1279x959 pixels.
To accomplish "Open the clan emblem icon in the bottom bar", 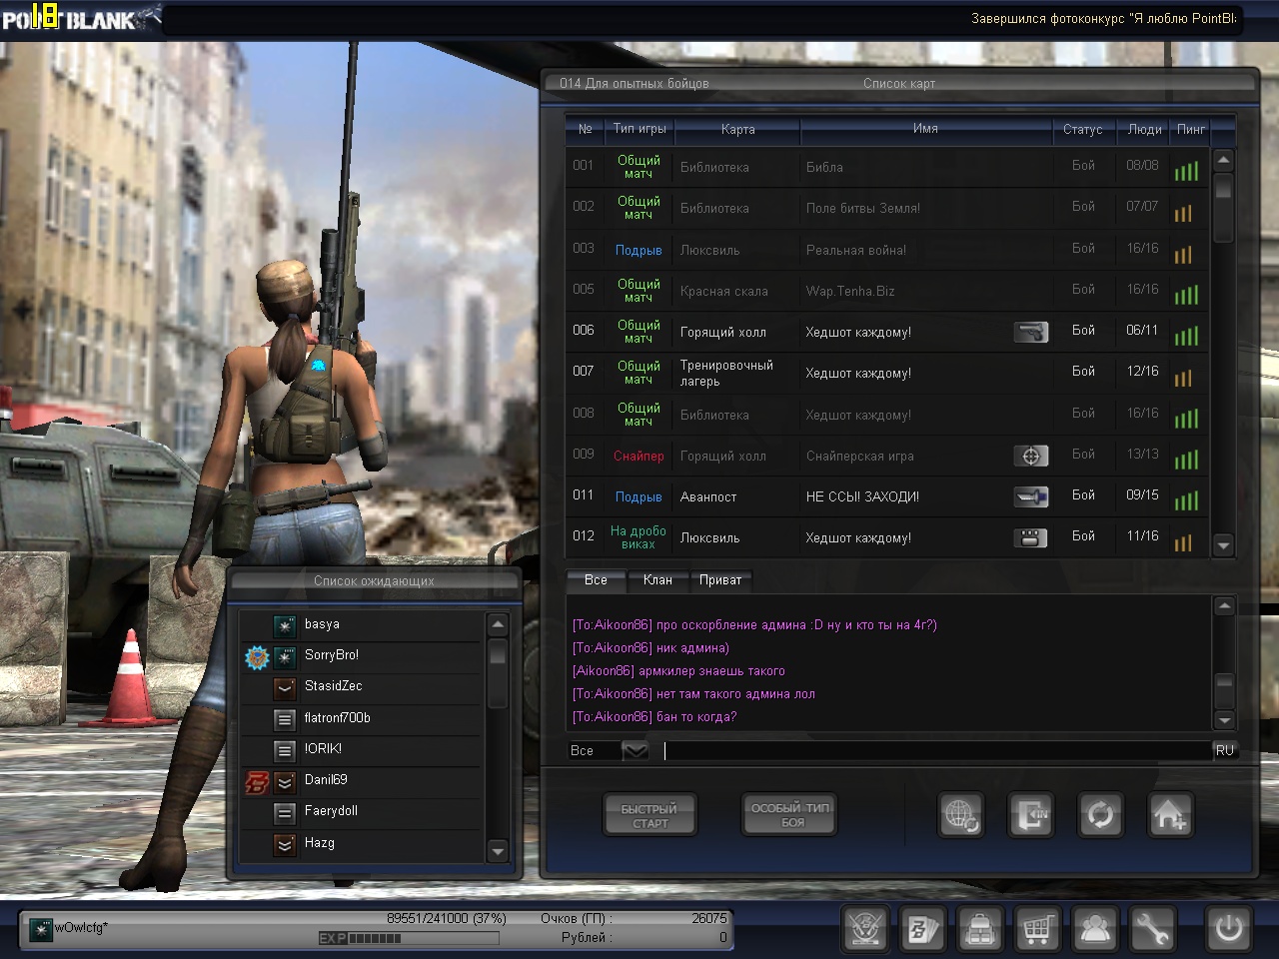I will point(865,929).
